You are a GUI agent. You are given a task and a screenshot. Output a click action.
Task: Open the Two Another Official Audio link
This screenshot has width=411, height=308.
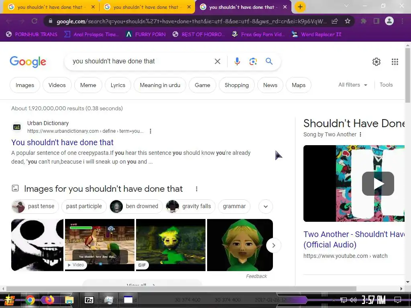(x=354, y=239)
